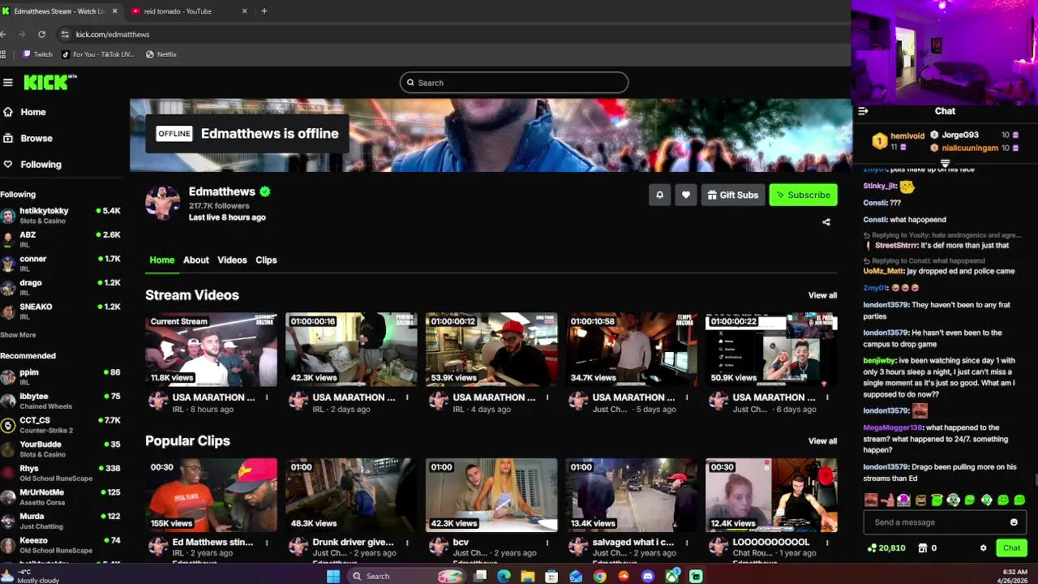Open Discord from the taskbar

[647, 576]
